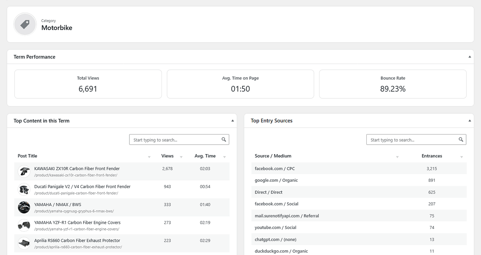Viewport: 481px width, 255px height.
Task: Open the YAMAHA / NMAX / BWS thumbnail
Action: point(24,207)
